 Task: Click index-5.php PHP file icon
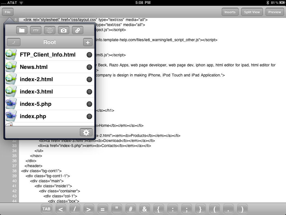(x=11, y=104)
